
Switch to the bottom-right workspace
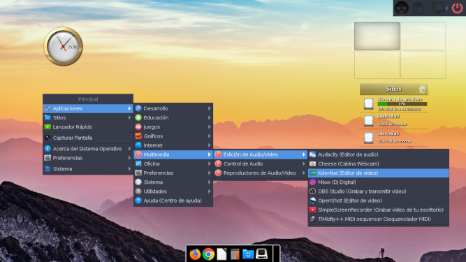pos(423,64)
